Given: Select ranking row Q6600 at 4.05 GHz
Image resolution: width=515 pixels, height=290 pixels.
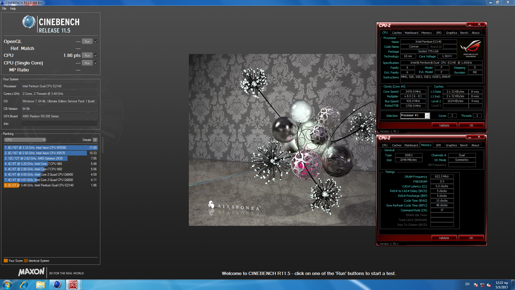Looking at the screenshot, I should 50,175.
